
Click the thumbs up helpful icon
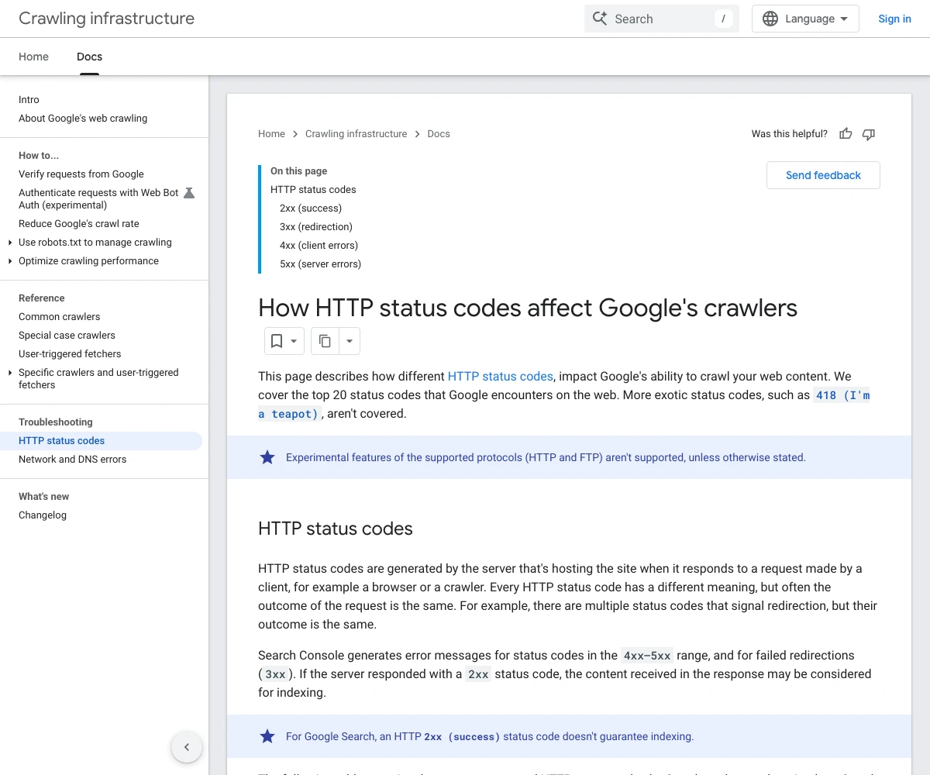point(846,134)
